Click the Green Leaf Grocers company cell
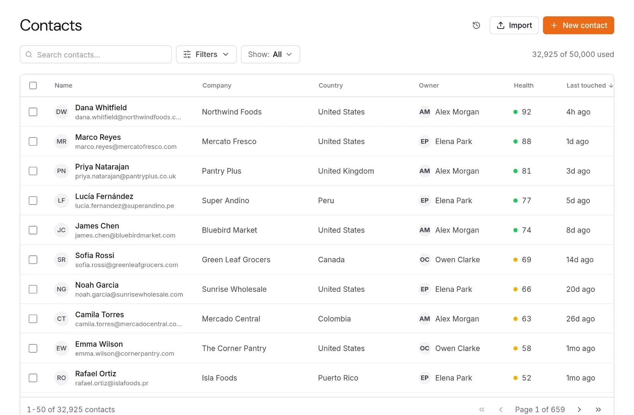The height and width of the screenshot is (415, 634). (236, 260)
